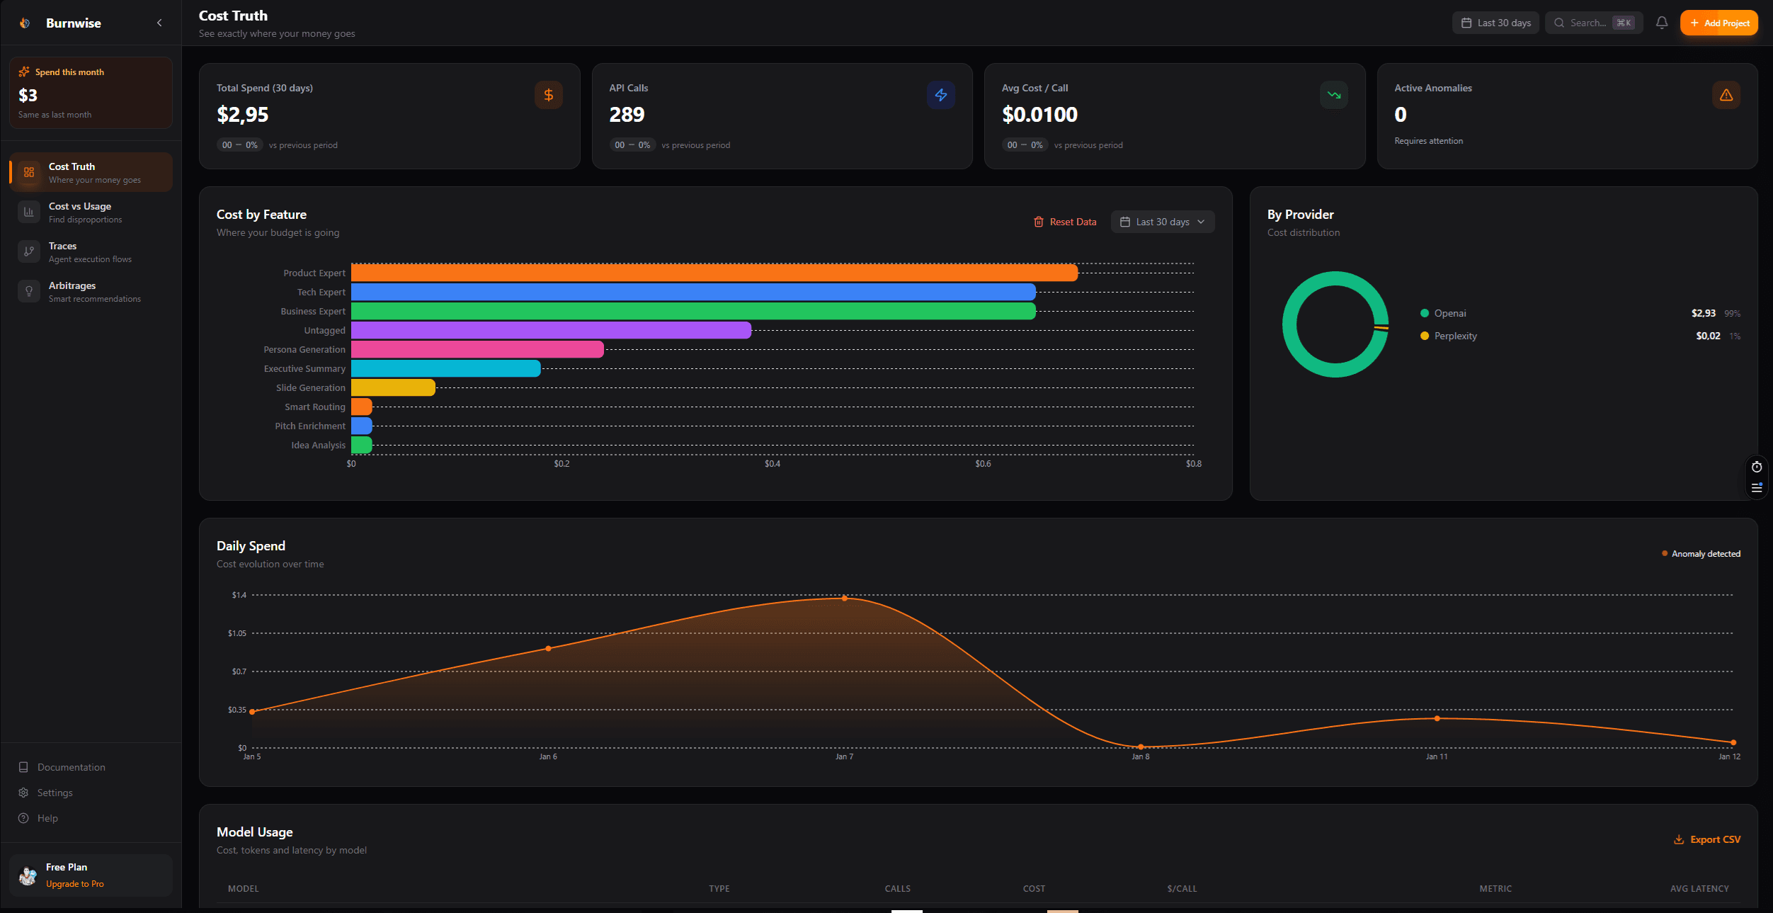This screenshot has height=913, width=1773.
Task: Click the timer icon at right edge
Action: [x=1756, y=467]
